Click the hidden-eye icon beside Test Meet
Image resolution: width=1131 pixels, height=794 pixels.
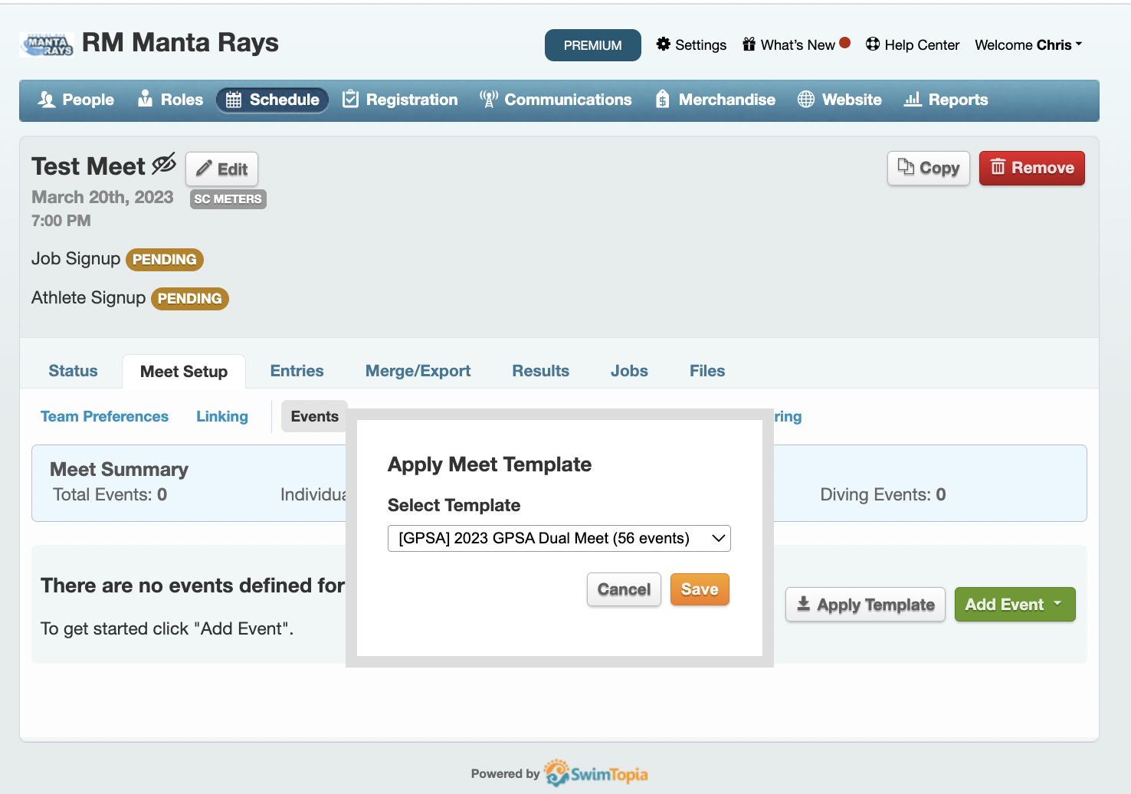coord(164,164)
